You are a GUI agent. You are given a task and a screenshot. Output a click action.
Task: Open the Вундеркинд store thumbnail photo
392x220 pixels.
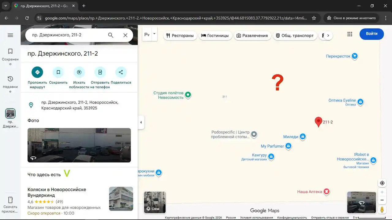pyautogui.click(x=121, y=199)
